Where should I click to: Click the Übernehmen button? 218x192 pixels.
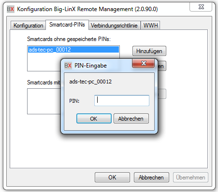190,177
